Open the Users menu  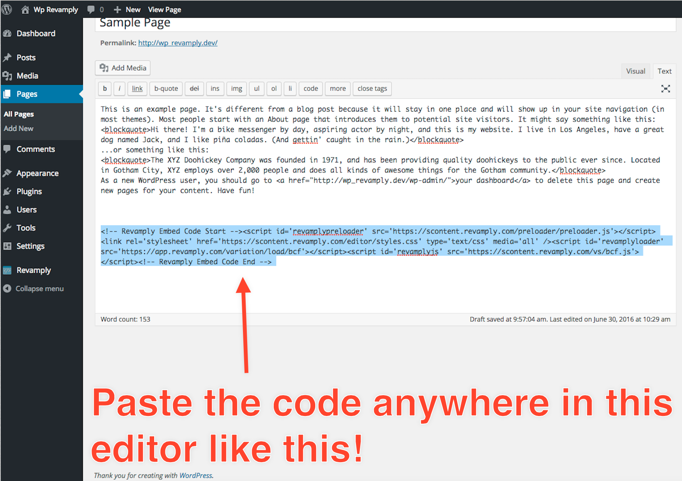[x=42, y=210]
